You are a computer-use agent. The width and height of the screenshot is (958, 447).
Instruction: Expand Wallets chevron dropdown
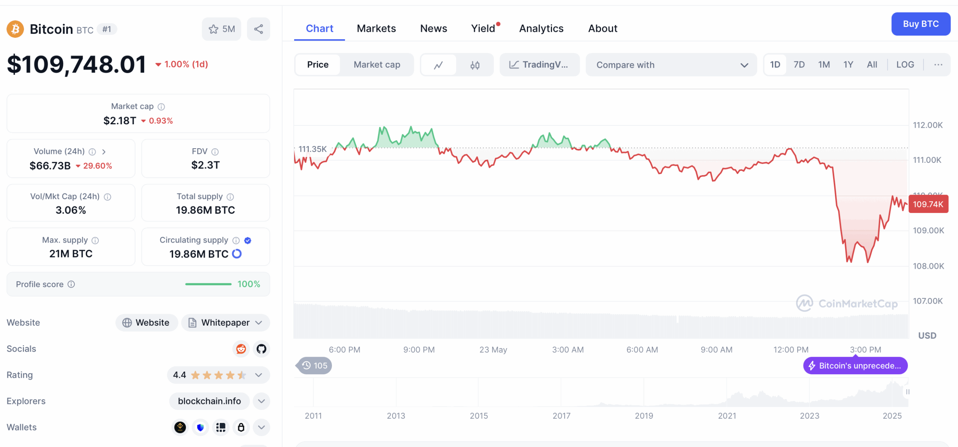[x=262, y=427]
